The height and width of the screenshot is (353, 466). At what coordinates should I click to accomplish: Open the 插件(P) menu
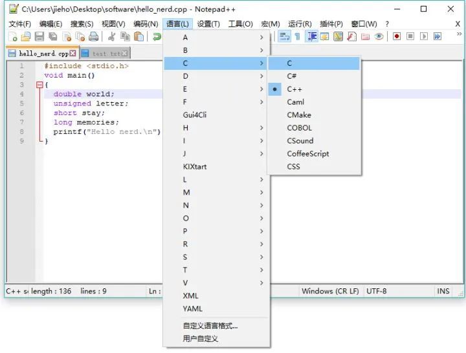(x=331, y=24)
